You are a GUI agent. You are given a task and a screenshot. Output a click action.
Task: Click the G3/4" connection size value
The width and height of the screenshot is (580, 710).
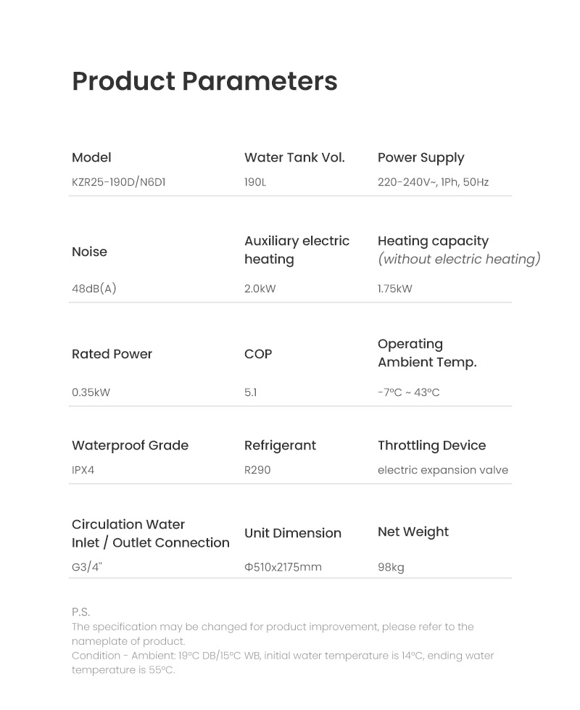[87, 567]
